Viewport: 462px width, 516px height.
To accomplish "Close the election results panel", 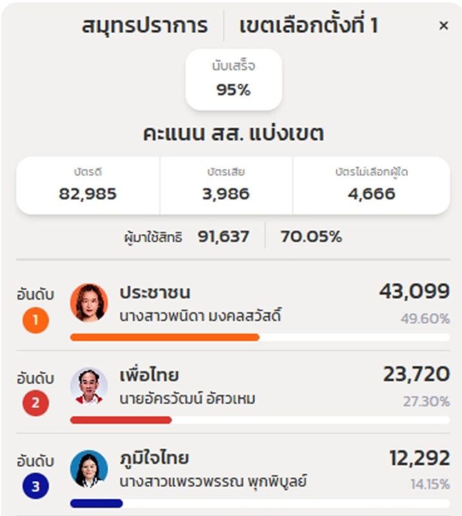I will coord(443,26).
